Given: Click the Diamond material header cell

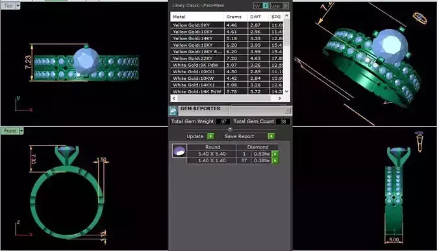Looking at the screenshot, I should click(258, 147).
